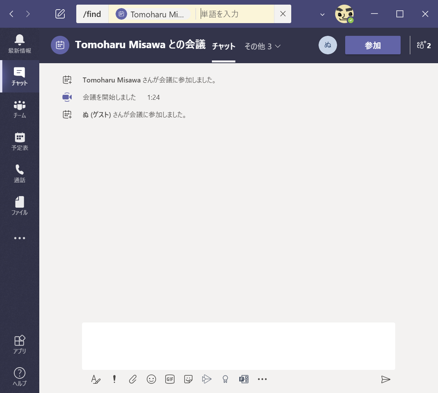Show more apps with sidebar ellipsis
This screenshot has width=438, height=393.
pyautogui.click(x=20, y=238)
